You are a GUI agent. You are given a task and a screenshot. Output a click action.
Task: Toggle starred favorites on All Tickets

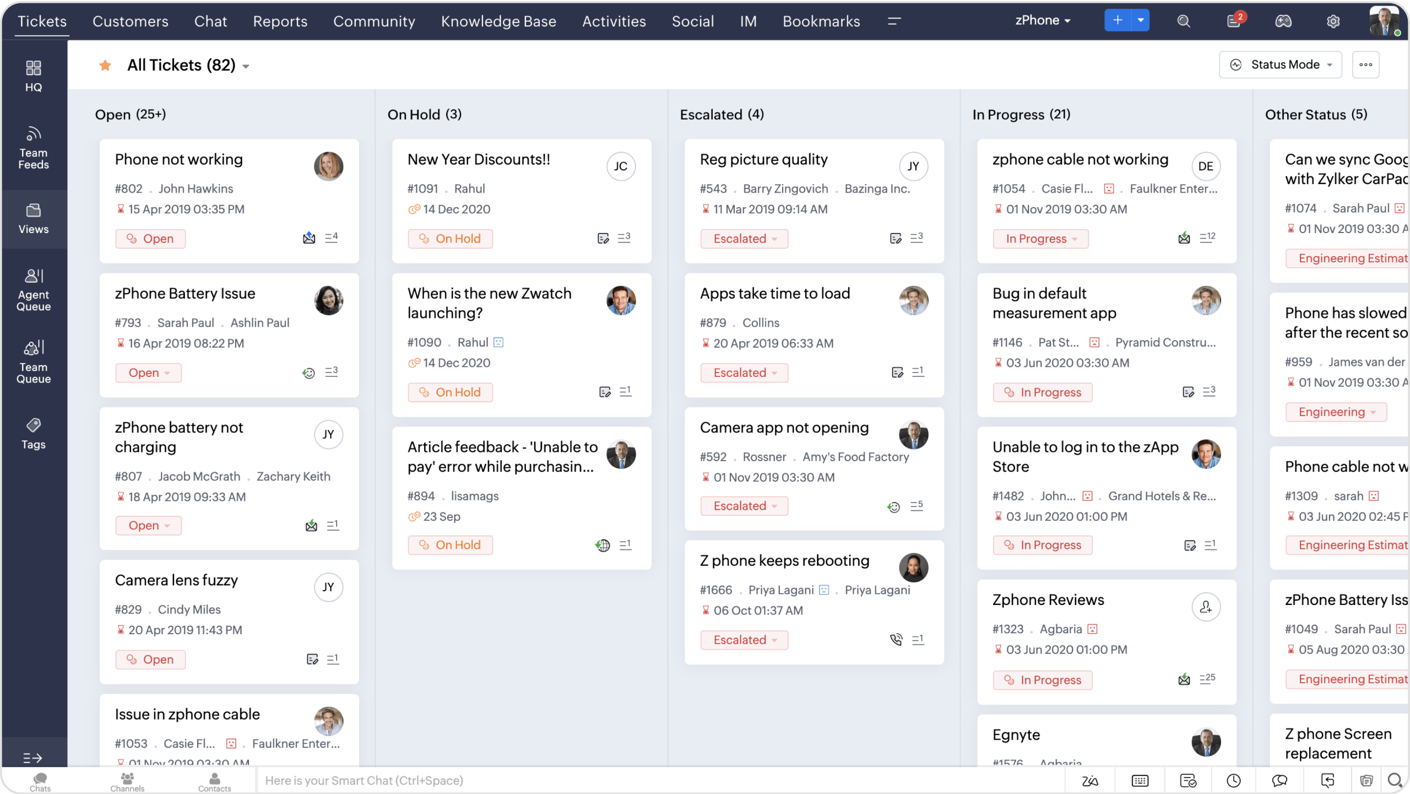106,65
